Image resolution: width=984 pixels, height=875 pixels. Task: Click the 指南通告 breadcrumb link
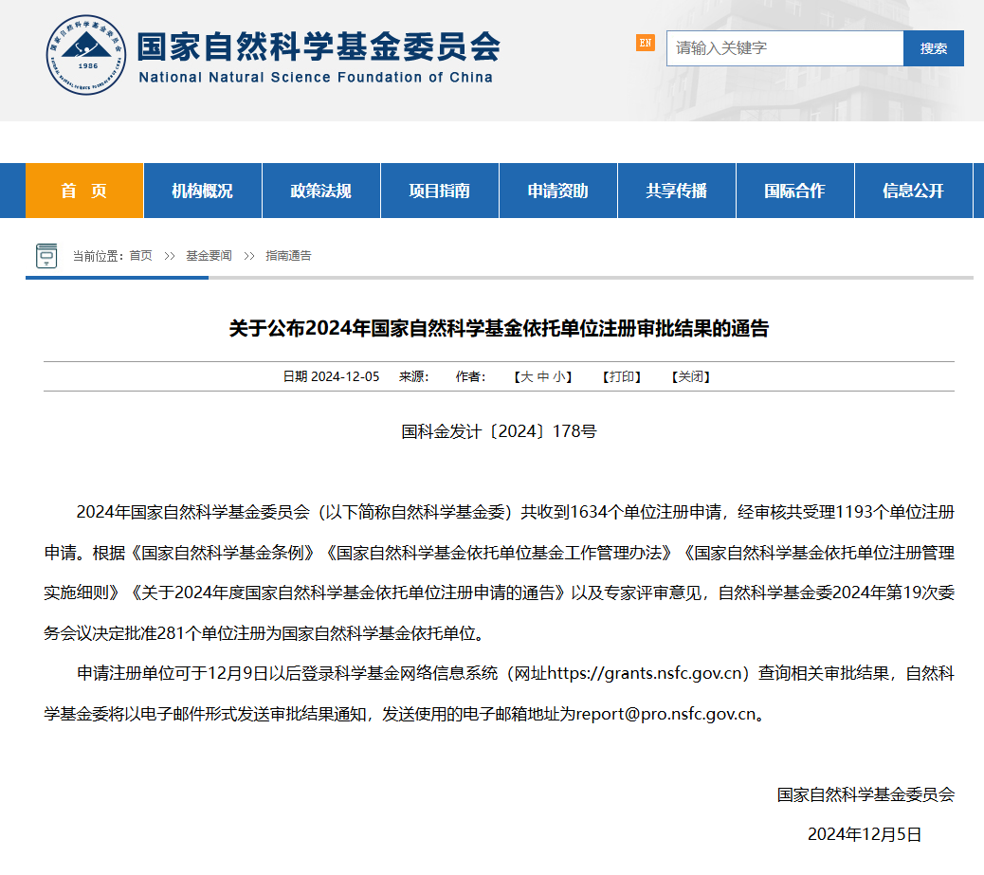(288, 256)
